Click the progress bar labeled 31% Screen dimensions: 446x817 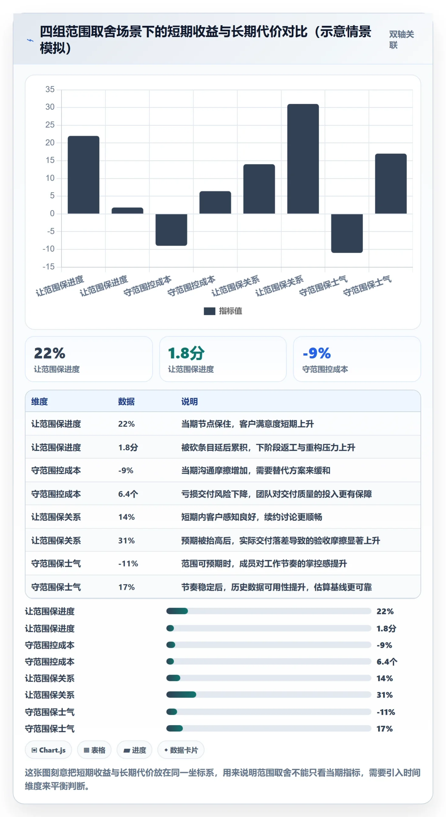pyautogui.click(x=269, y=695)
